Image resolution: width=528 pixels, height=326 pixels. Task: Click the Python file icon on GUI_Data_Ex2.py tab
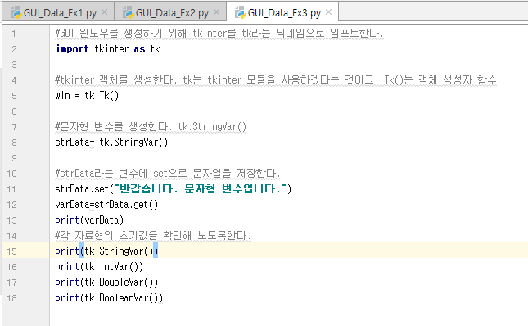point(129,12)
